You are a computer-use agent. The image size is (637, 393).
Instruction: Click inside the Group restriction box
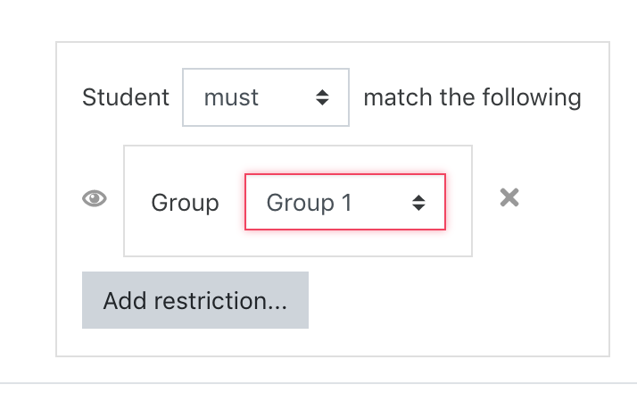[298, 201]
